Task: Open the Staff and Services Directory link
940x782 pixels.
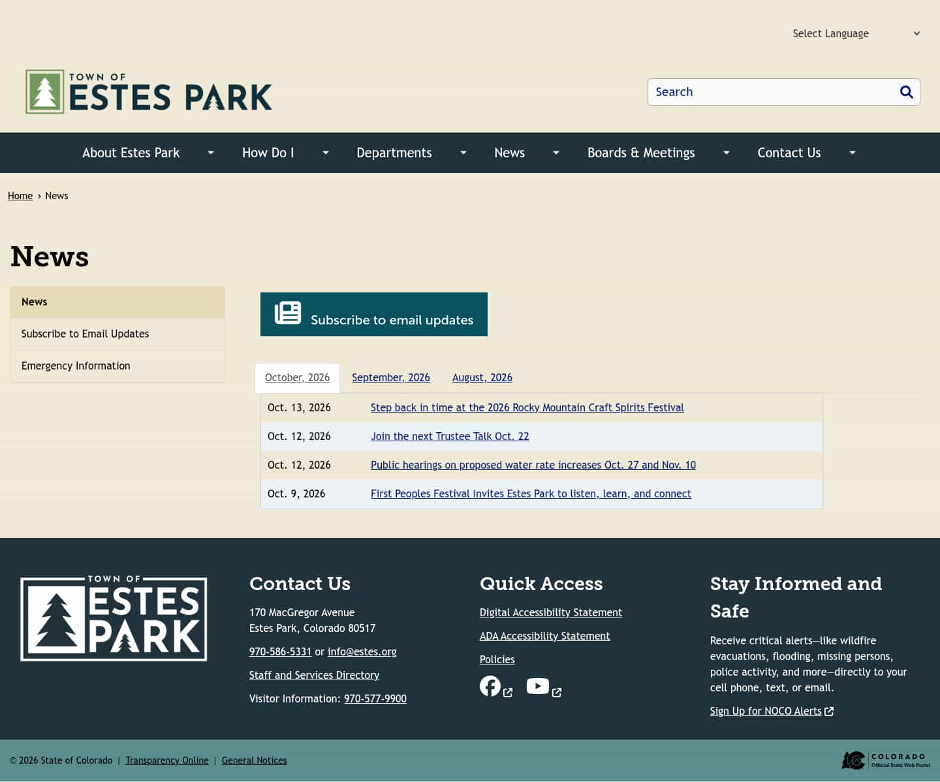Action: (x=314, y=675)
